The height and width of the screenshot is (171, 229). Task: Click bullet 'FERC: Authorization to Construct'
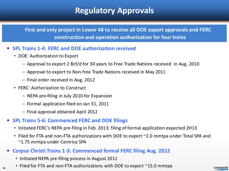[x=52, y=88]
